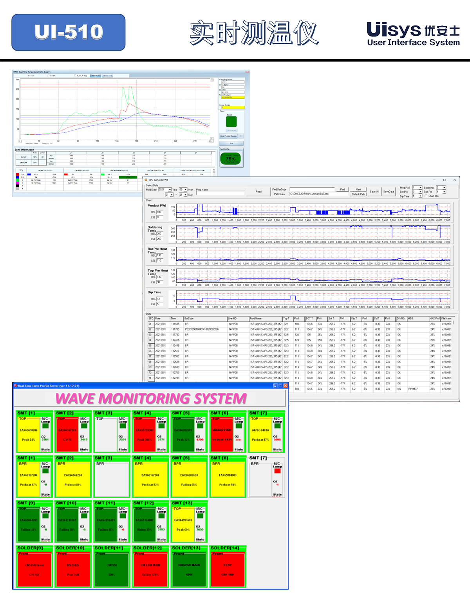
Task: Switch to the View Event tab
Action: pos(108,76)
